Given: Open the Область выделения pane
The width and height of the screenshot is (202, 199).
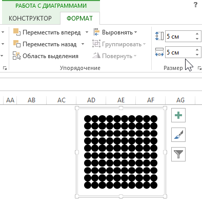Looking at the screenshot, I should [46, 56].
